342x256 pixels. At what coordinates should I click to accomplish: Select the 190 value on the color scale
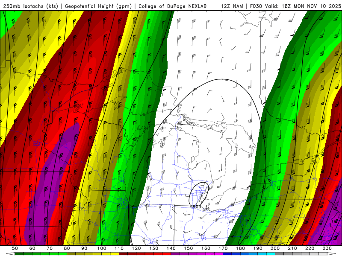[258, 248]
